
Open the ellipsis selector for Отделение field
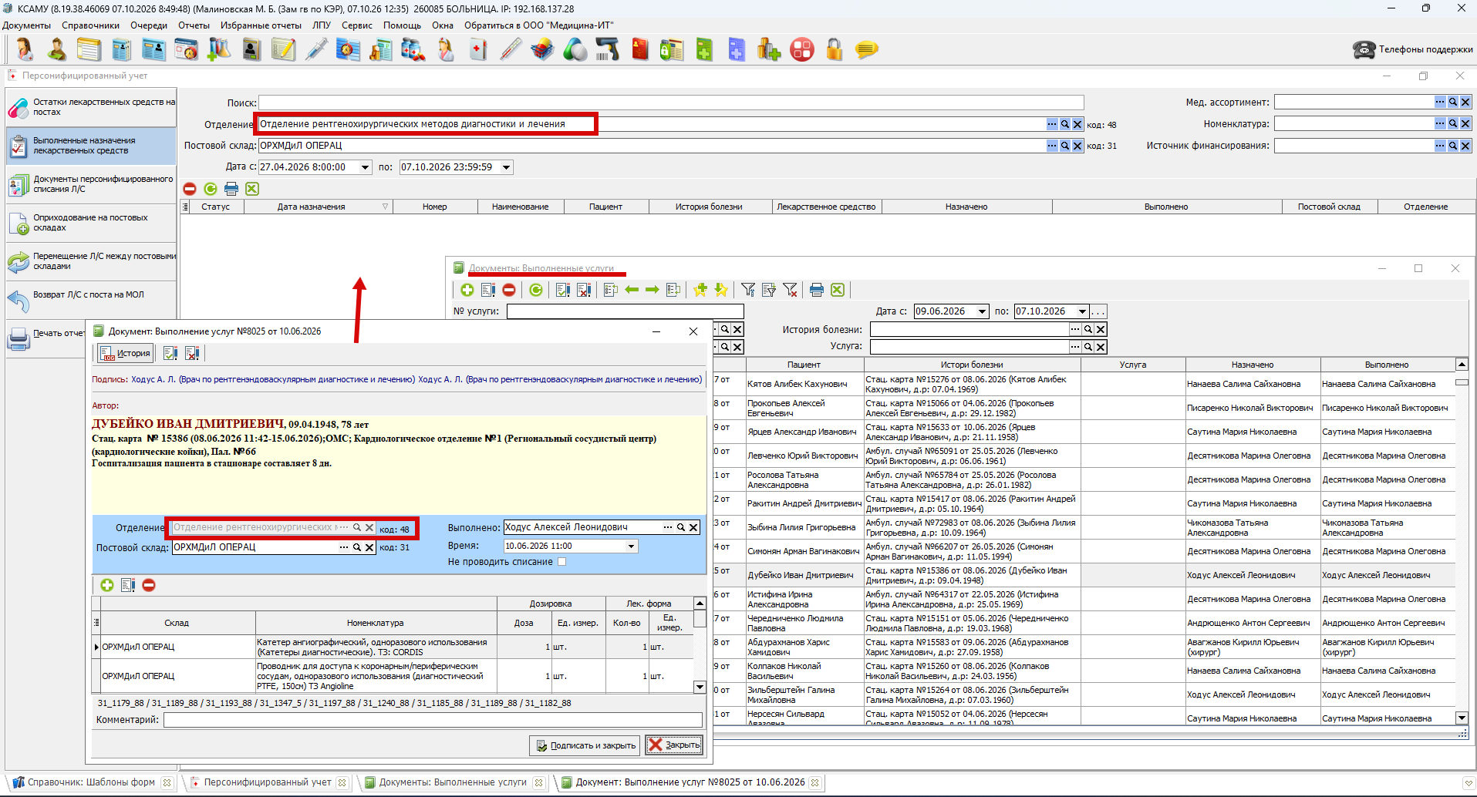pyautogui.click(x=1052, y=124)
